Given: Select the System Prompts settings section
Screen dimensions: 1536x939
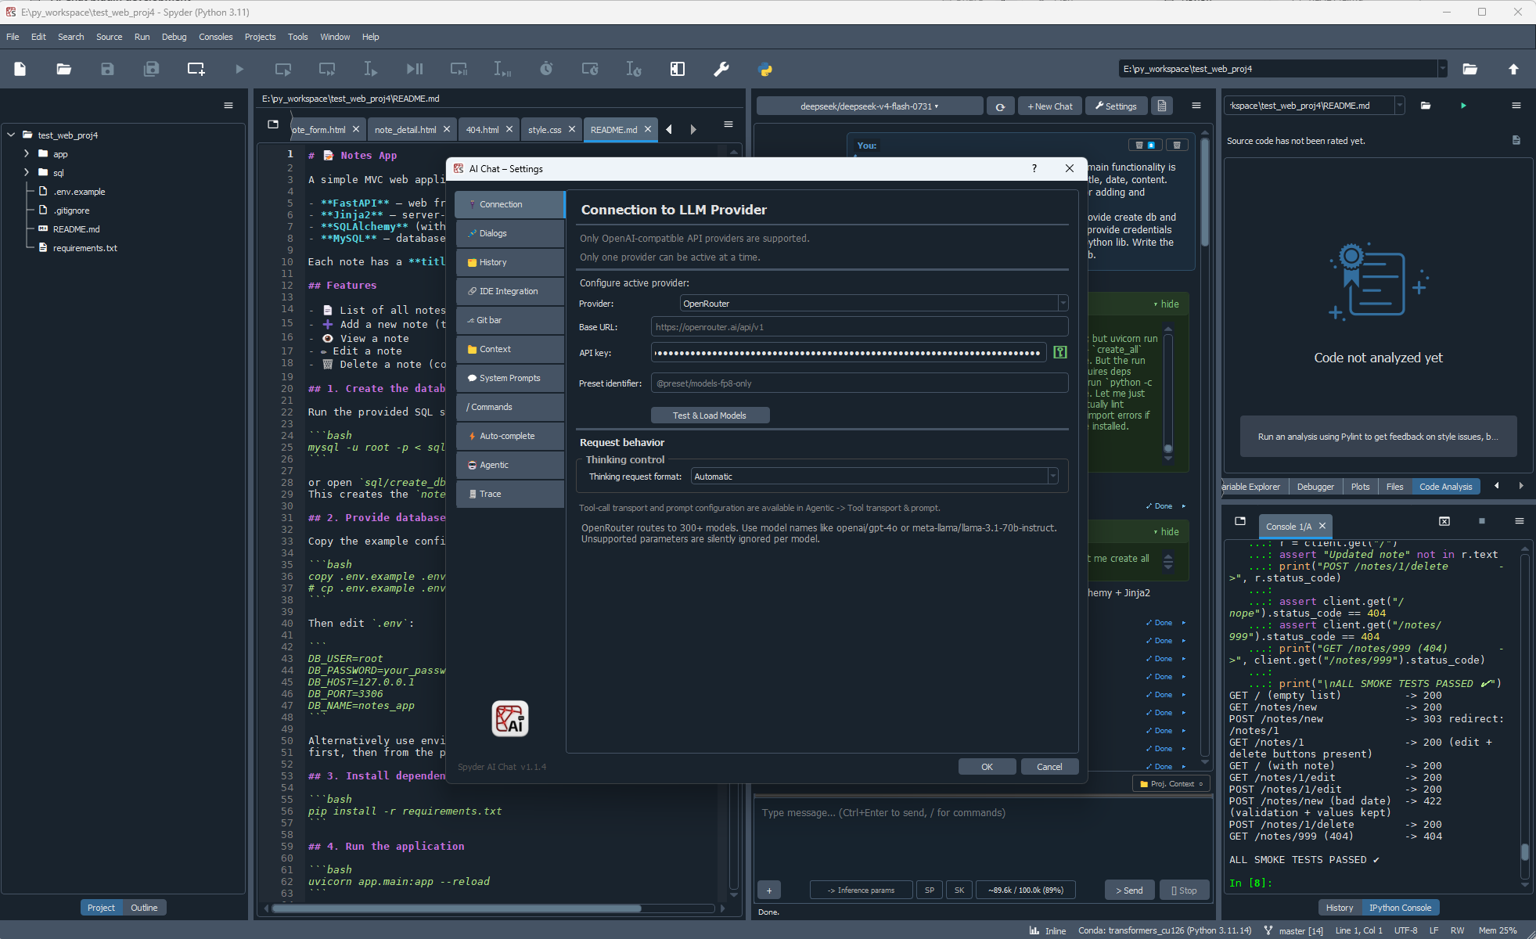Looking at the screenshot, I should tap(510, 378).
